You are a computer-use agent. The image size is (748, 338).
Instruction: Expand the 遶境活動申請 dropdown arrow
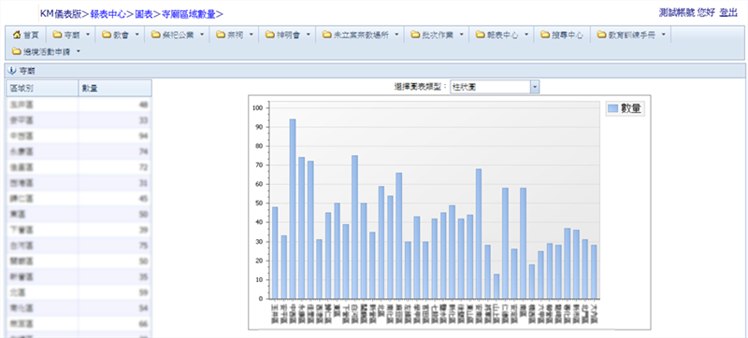79,51
